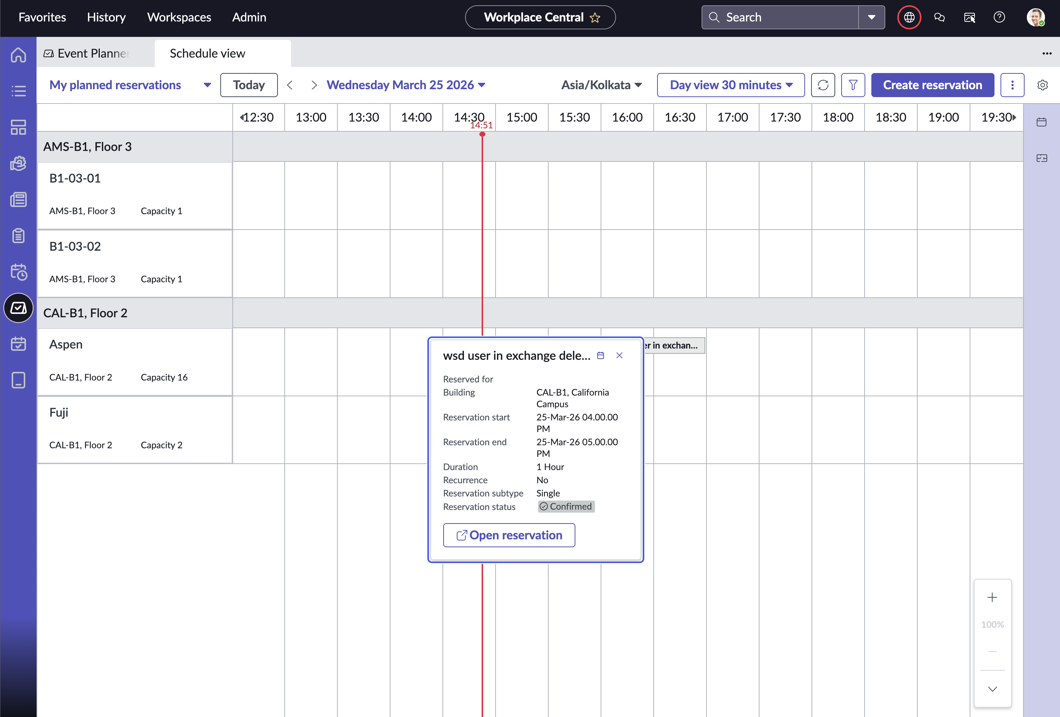Click the Workplace Central title pill
Image resolution: width=1060 pixels, height=717 pixels.
pos(540,17)
